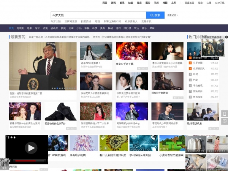Close the bottom-right shopping ad panel
Viewport: 228px width, 171px height.
pyautogui.click(x=227, y=136)
